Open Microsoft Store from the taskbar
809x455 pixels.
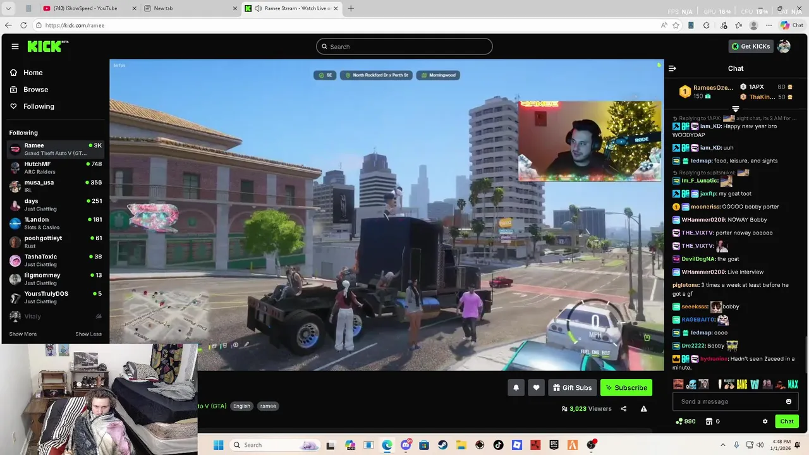[x=424, y=445]
